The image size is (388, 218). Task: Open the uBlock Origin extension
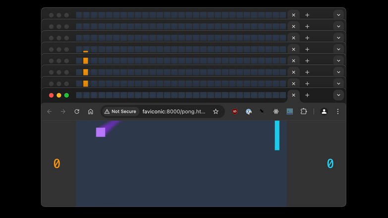235,111
